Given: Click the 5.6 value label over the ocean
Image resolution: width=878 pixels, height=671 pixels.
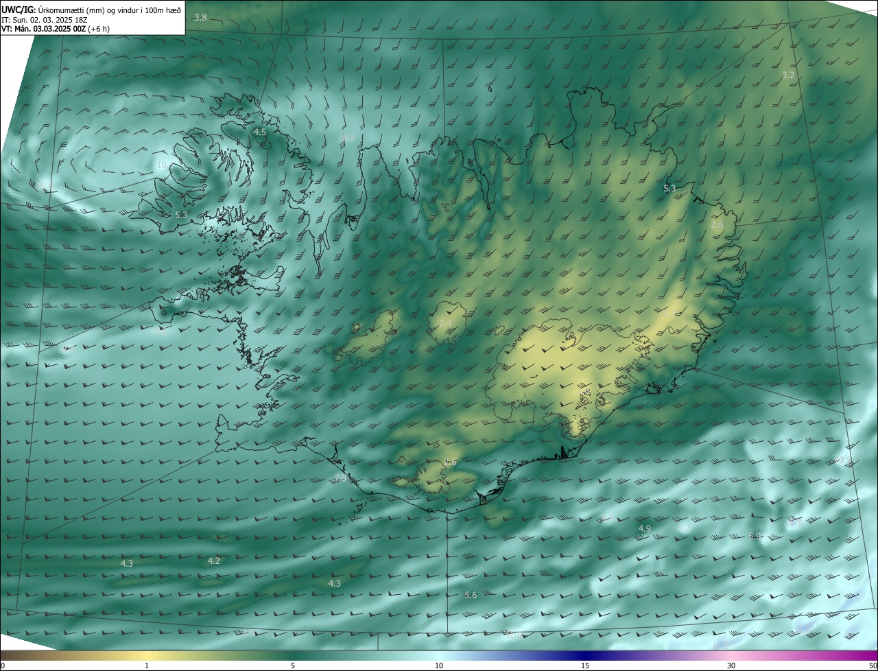Looking at the screenshot, I should [471, 595].
